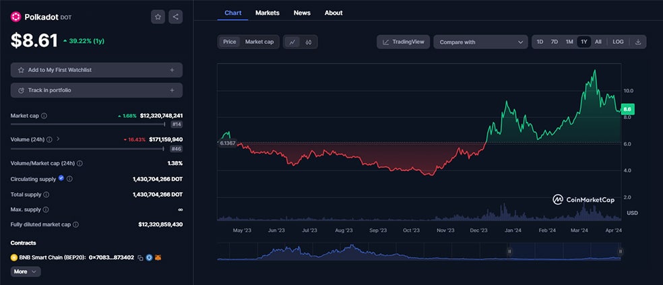The width and height of the screenshot is (663, 285).
Task: Click market cap value $12,320,748,241
Action: pos(160,115)
